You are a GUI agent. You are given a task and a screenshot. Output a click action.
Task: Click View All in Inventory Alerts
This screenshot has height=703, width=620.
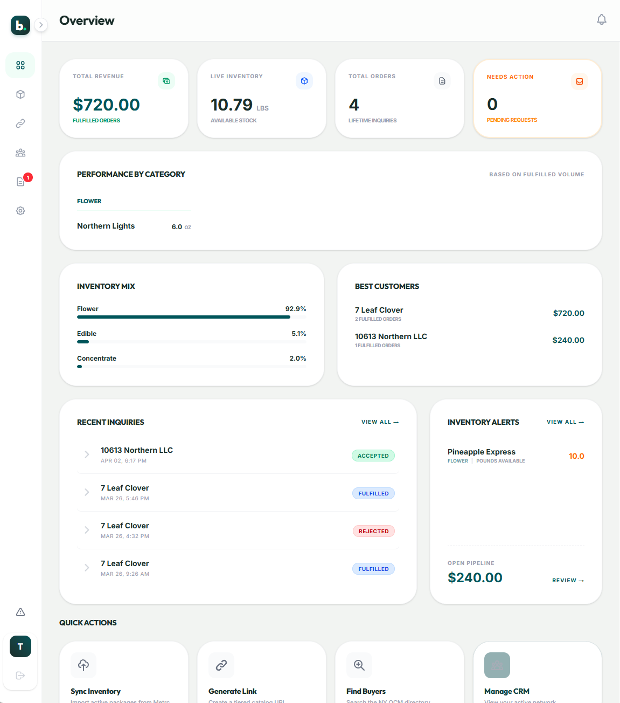(565, 422)
